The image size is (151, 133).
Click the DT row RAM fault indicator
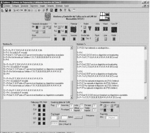[x=44, y=114]
